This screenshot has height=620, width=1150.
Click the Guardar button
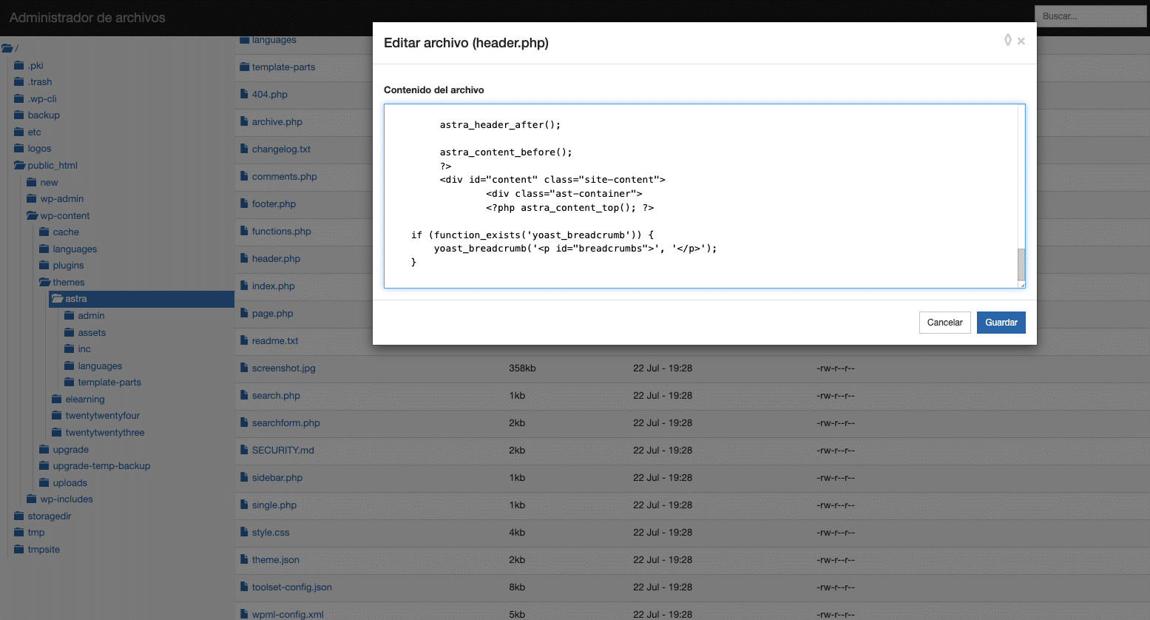click(1001, 323)
